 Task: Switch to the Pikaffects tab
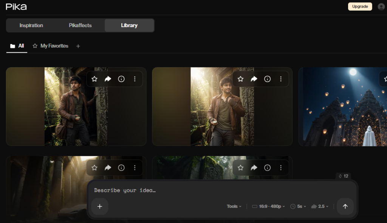[80, 25]
